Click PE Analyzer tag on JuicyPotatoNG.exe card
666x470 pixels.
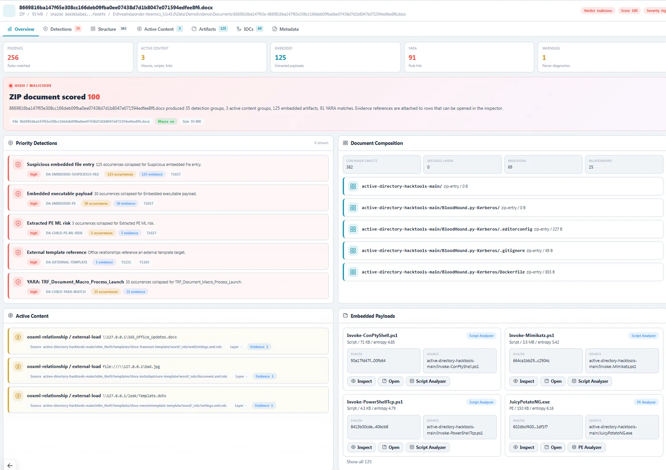pyautogui.click(x=646, y=402)
